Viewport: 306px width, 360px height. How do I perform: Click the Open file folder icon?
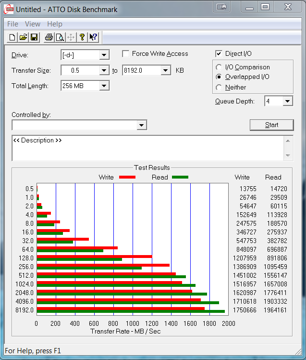[x=23, y=37]
